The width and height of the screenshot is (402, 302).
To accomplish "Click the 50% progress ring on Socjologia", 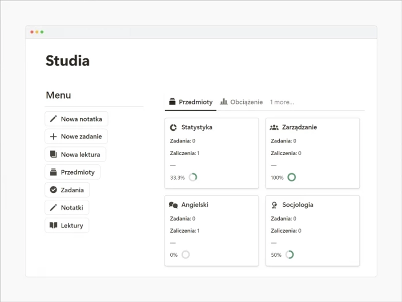I will pos(289,255).
